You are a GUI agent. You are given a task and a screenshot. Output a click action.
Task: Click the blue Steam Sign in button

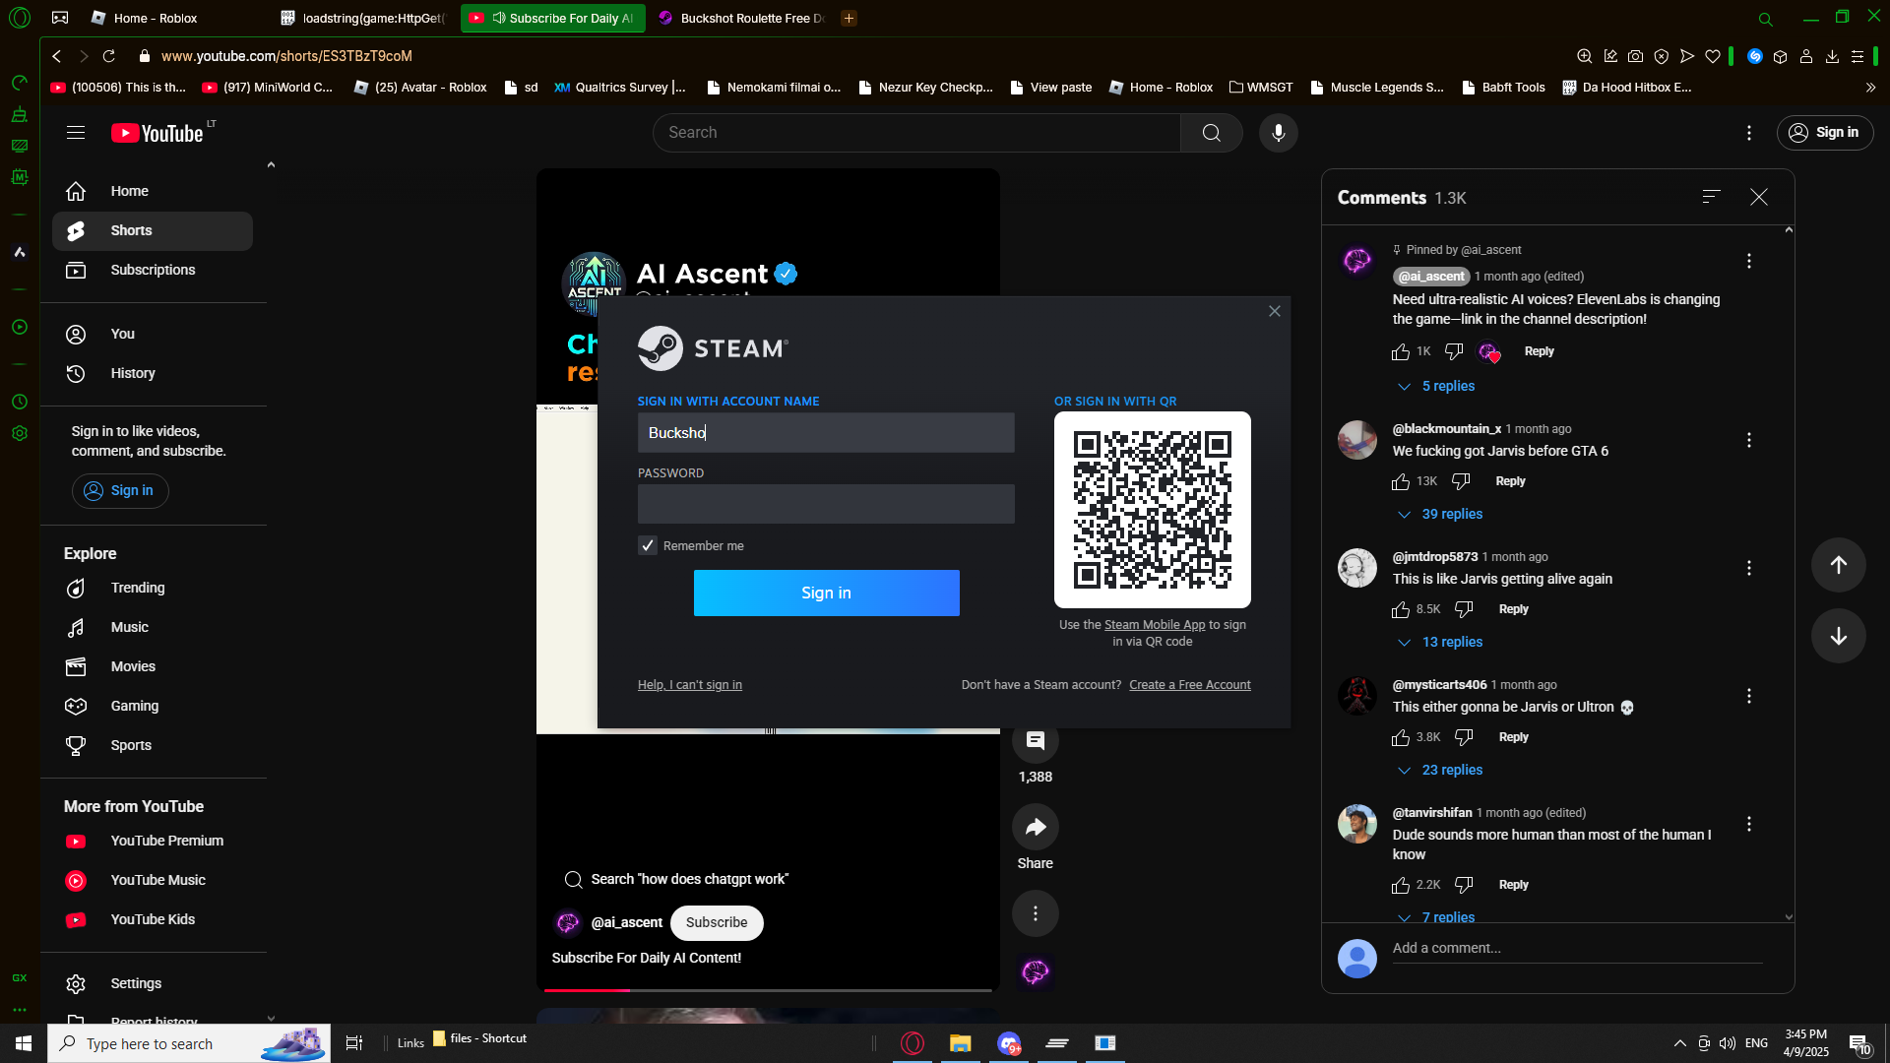826,593
